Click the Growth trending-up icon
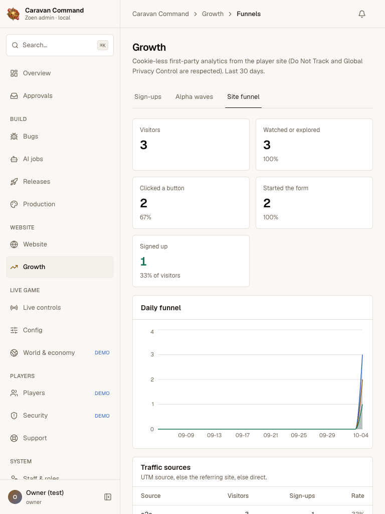The height and width of the screenshot is (514, 385). (14, 267)
